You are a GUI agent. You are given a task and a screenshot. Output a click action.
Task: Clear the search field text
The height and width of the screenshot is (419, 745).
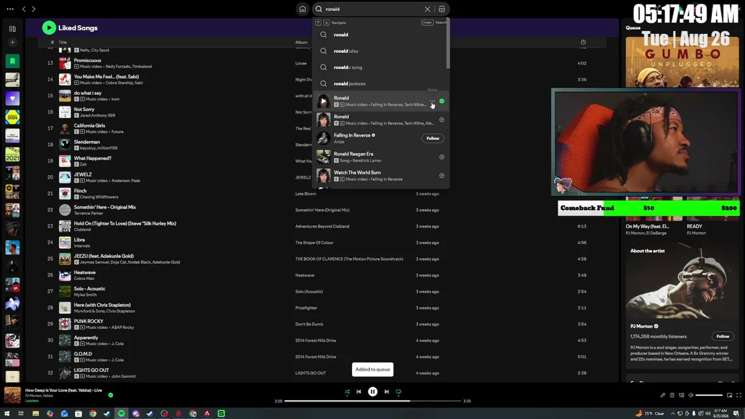point(427,9)
